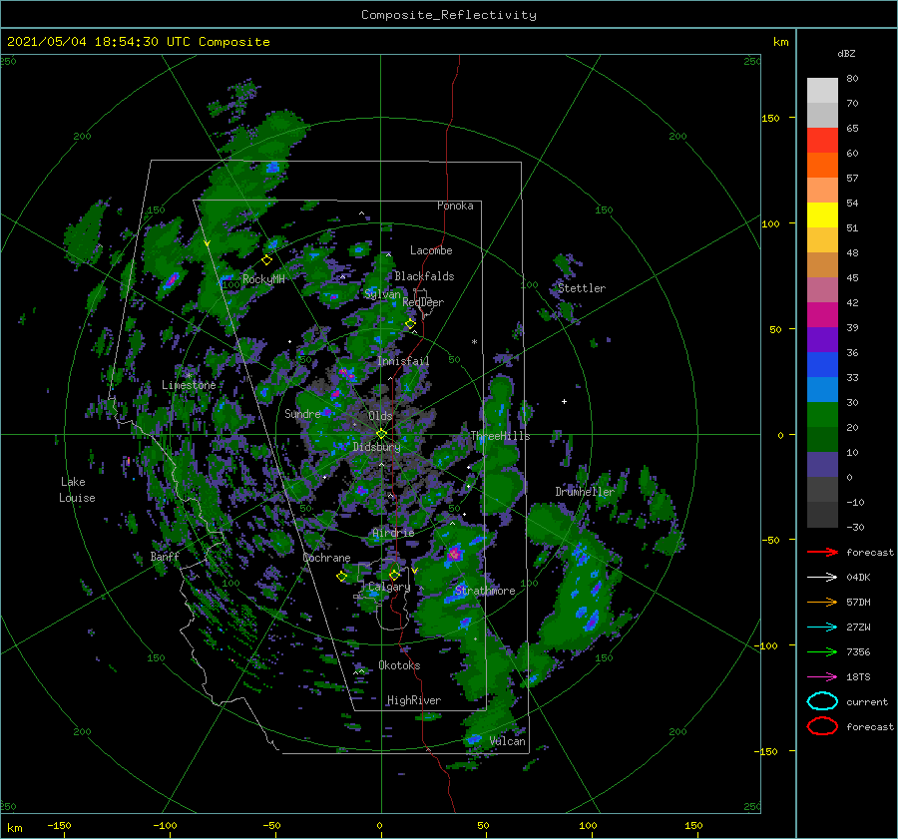Click the Calgary city label
The width and height of the screenshot is (898, 839).
click(389, 587)
